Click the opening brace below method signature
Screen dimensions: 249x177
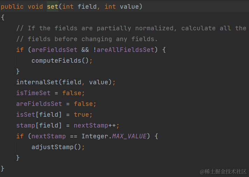click(x=2, y=17)
